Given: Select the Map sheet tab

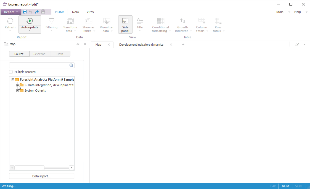Looking at the screenshot, I should [98, 45].
